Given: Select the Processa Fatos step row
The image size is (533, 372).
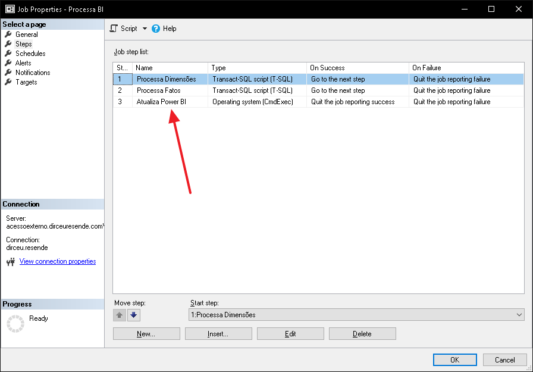Looking at the screenshot, I should (318, 90).
